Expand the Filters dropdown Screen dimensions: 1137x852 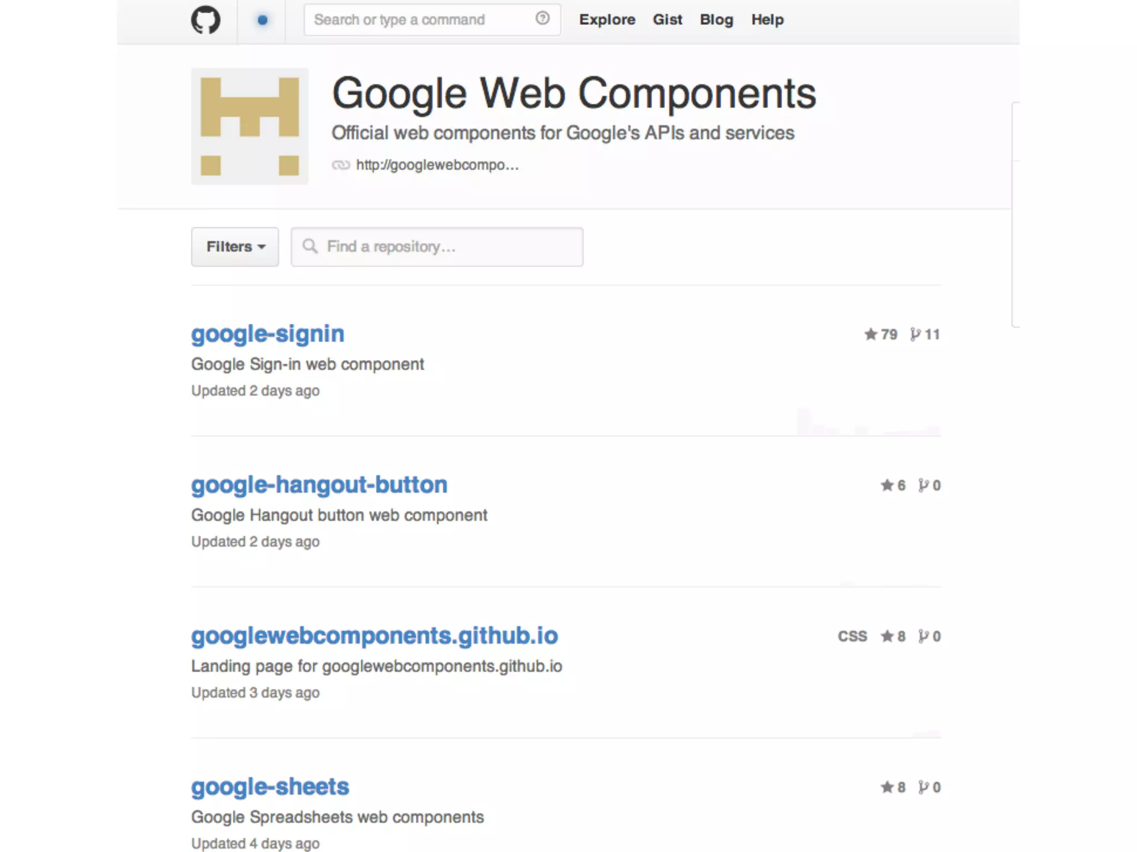coord(235,247)
